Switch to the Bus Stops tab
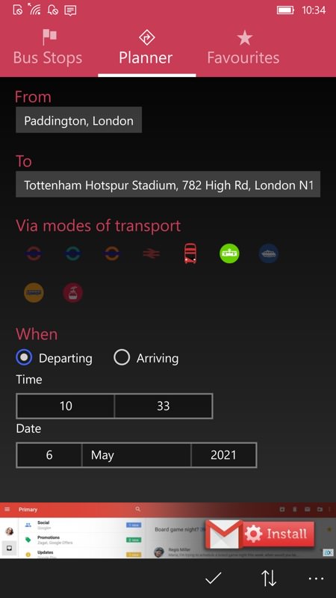 tap(48, 47)
